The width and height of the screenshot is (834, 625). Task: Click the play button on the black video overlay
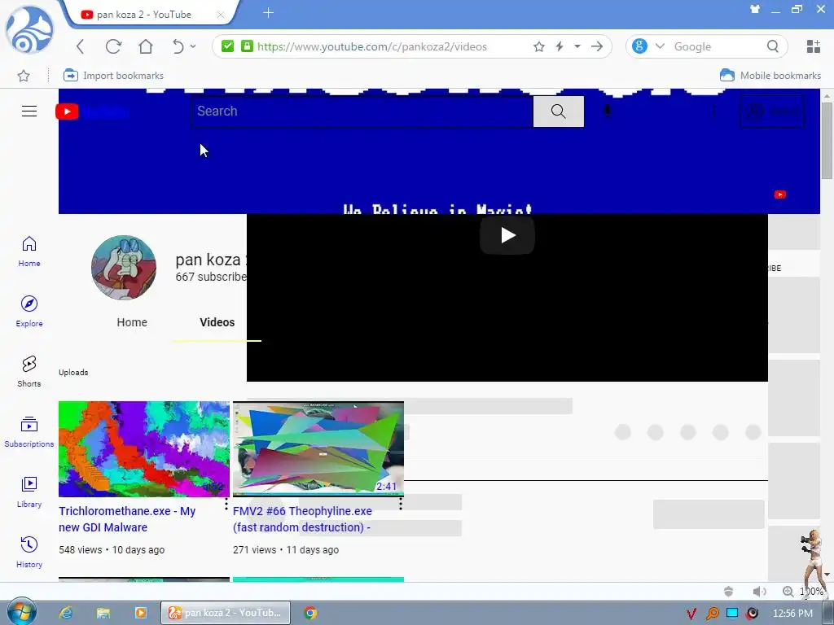(x=507, y=235)
